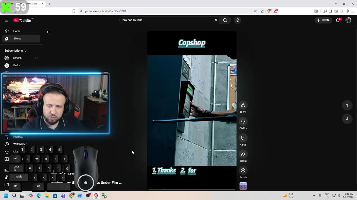Open the Brave Shields lion icon

pyautogui.click(x=269, y=11)
